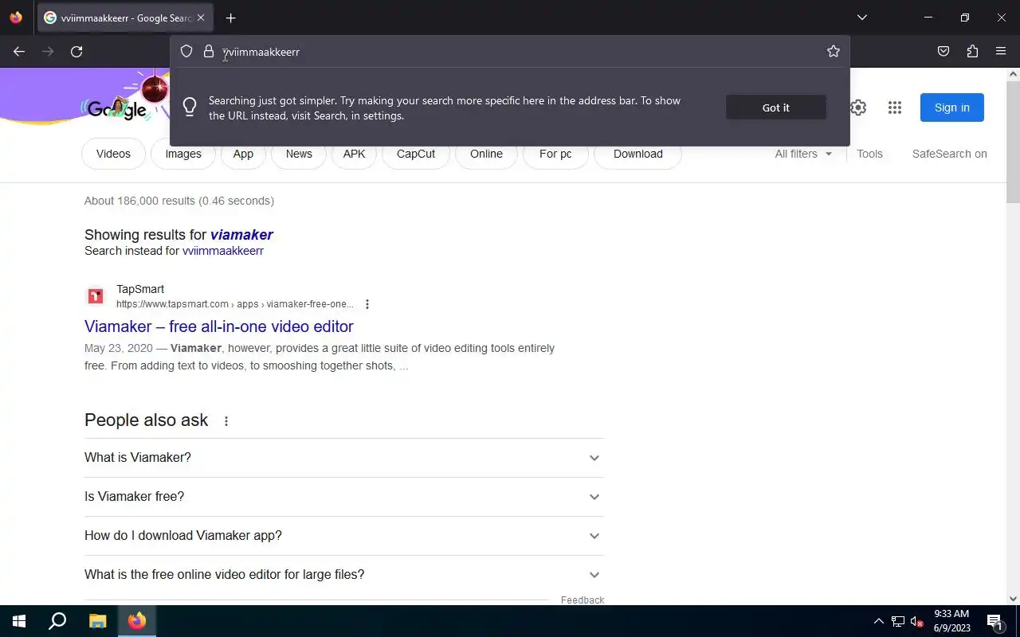
Task: Select the News filter chip
Action: pos(299,154)
